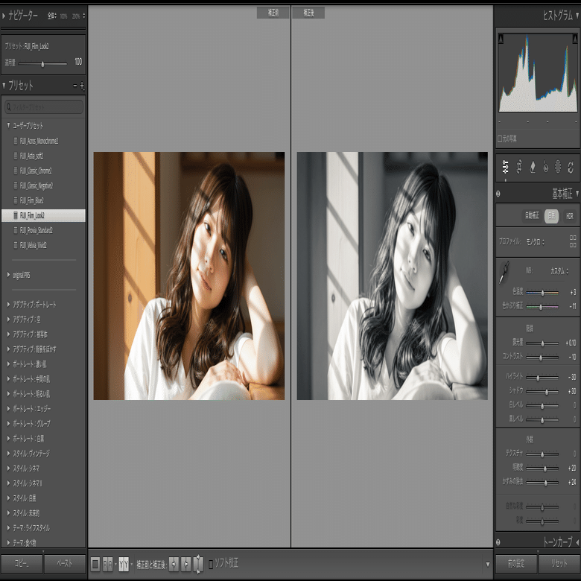Screen dimensions: 581x581
Task: Expand スタイル:シネマ II preset group
Action: pos(8,483)
